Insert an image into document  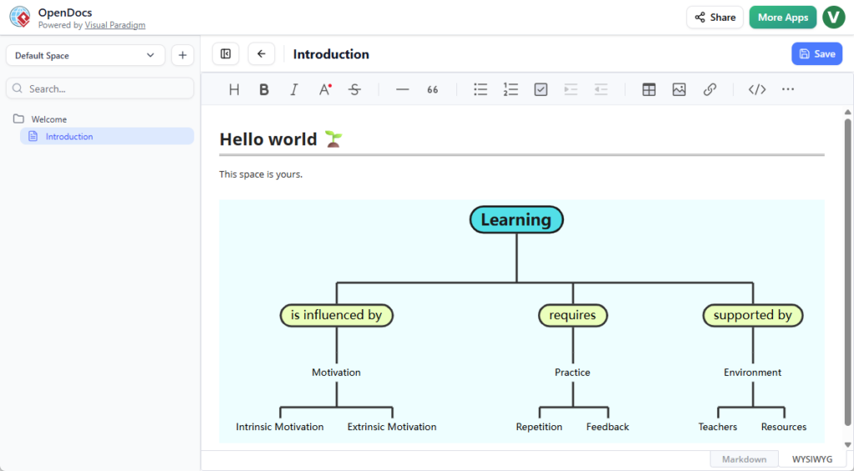click(x=679, y=90)
